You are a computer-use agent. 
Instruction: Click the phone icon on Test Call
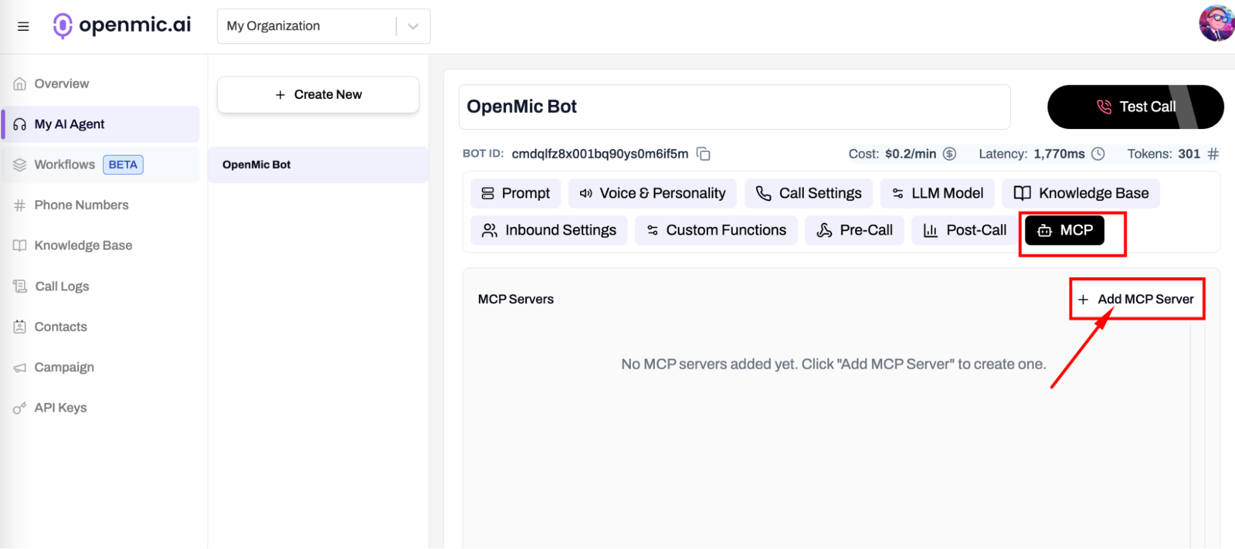tap(1104, 107)
